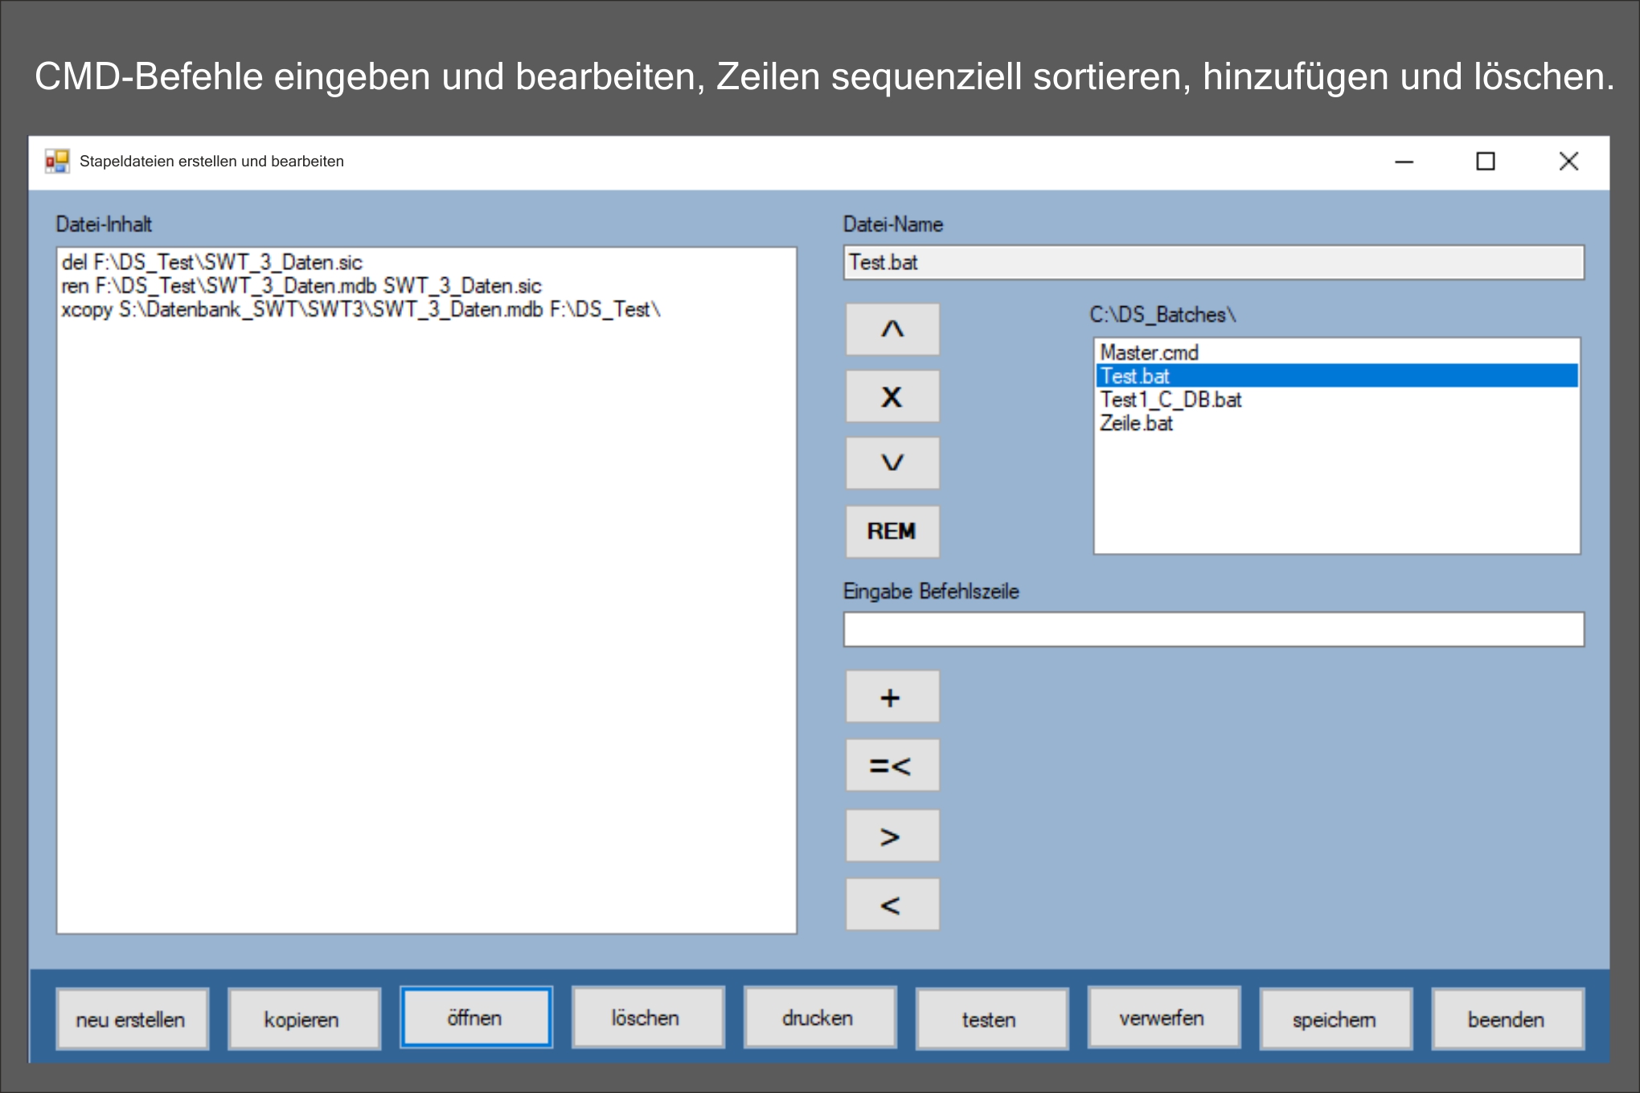Click the X delete line button
This screenshot has width=1640, height=1093.
[x=892, y=396]
